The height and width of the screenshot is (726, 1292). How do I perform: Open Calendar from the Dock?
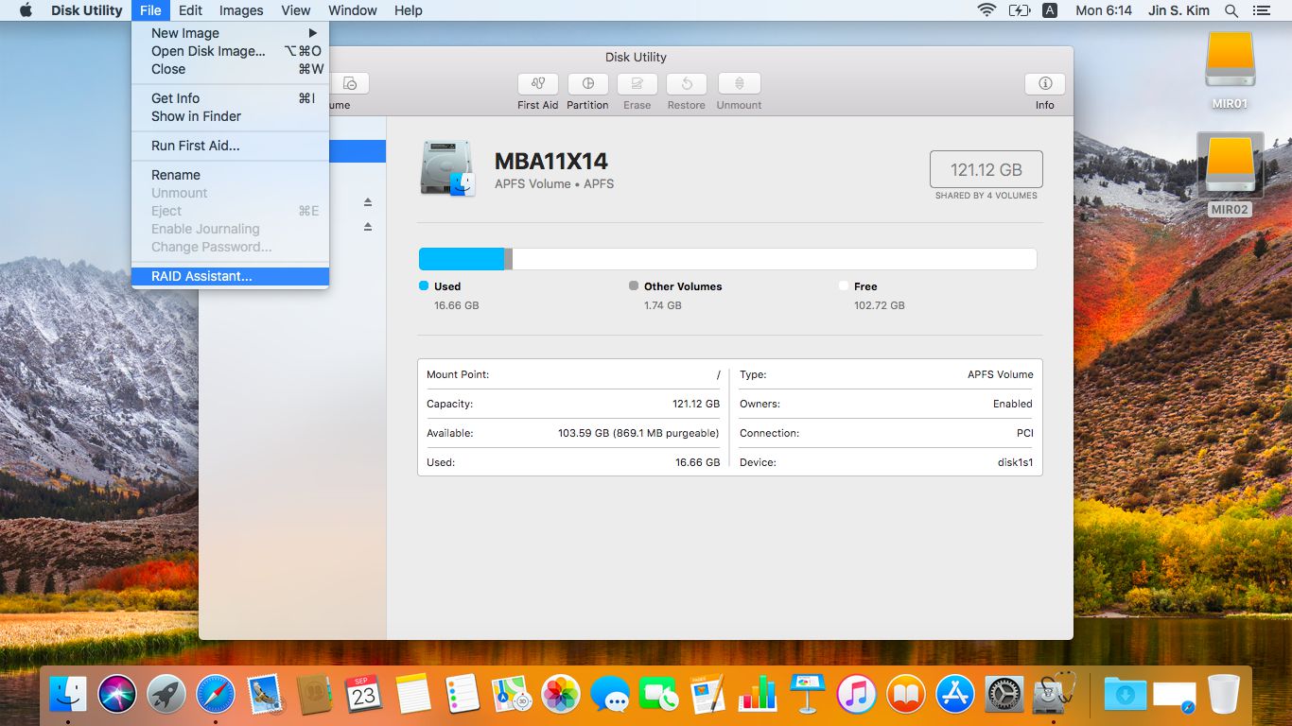click(363, 695)
